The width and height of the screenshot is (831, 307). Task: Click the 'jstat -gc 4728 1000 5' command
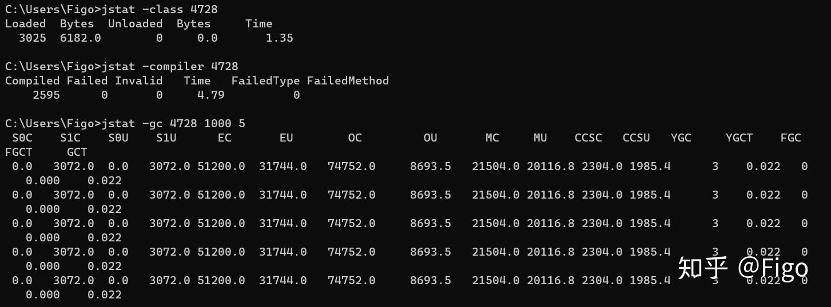173,124
